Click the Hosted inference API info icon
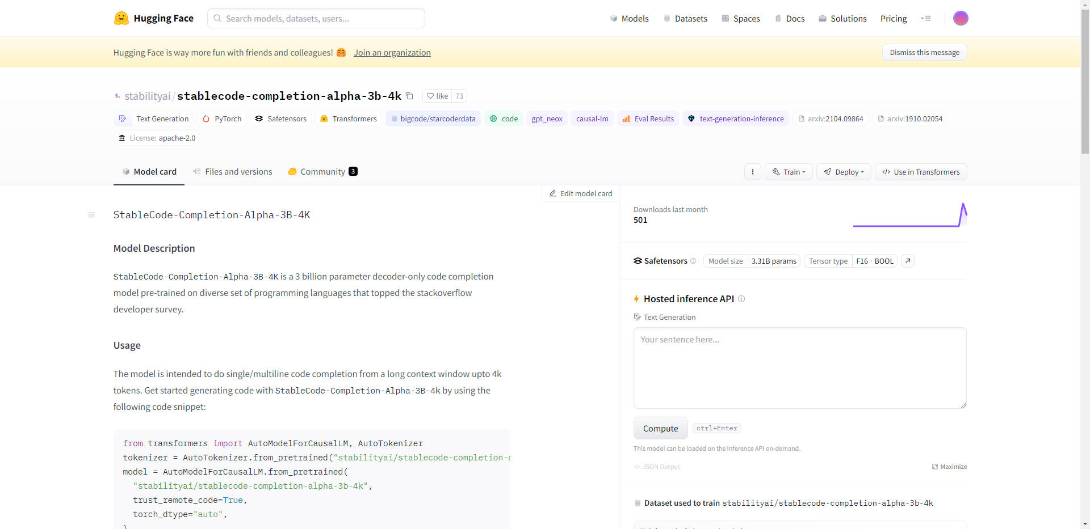 pos(741,299)
